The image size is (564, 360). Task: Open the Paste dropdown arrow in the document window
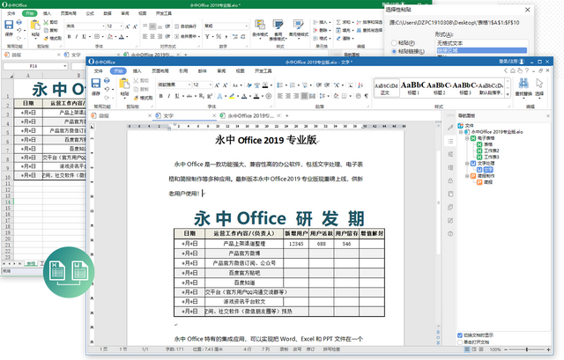tap(124, 98)
